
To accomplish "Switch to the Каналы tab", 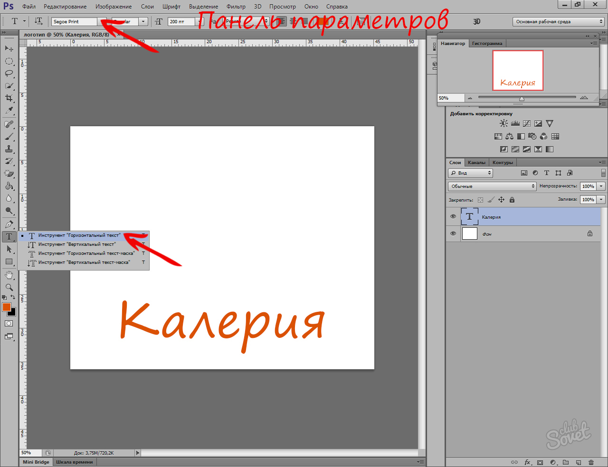I will pyautogui.click(x=476, y=162).
